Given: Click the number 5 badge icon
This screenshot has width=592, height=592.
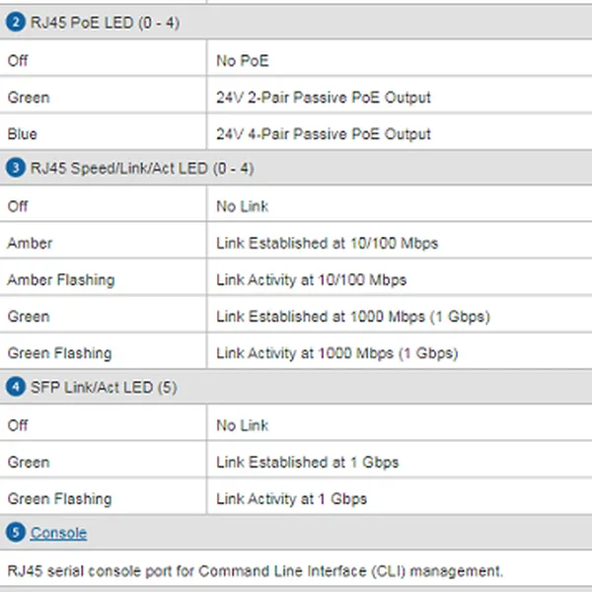Looking at the screenshot, I should click(x=15, y=533).
